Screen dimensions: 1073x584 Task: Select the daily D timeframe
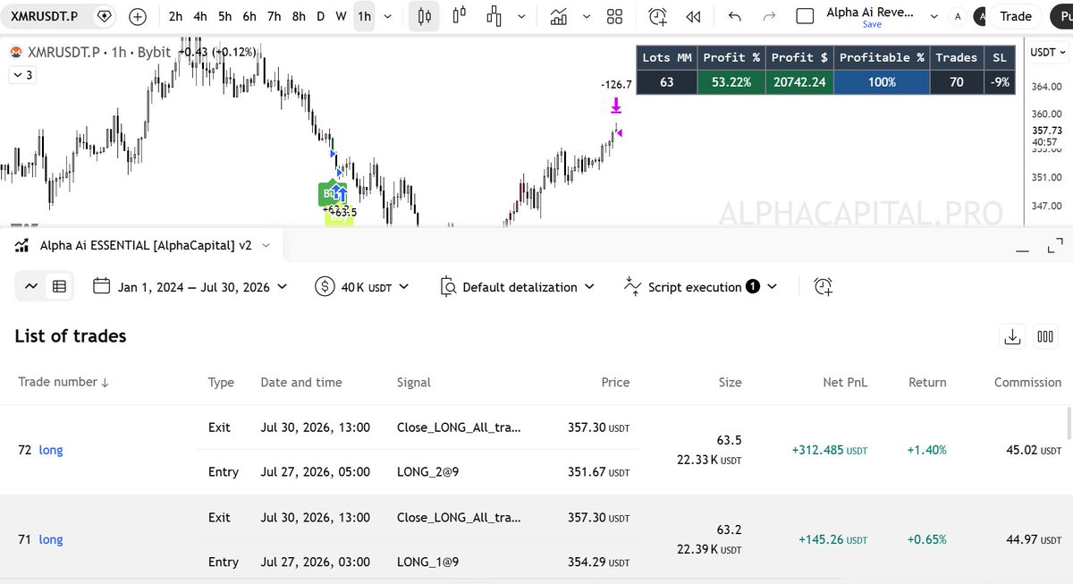pos(320,16)
